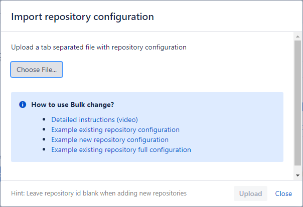This screenshot has width=303, height=207.
Task: Open Example existing repository configuration link
Action: 115,129
